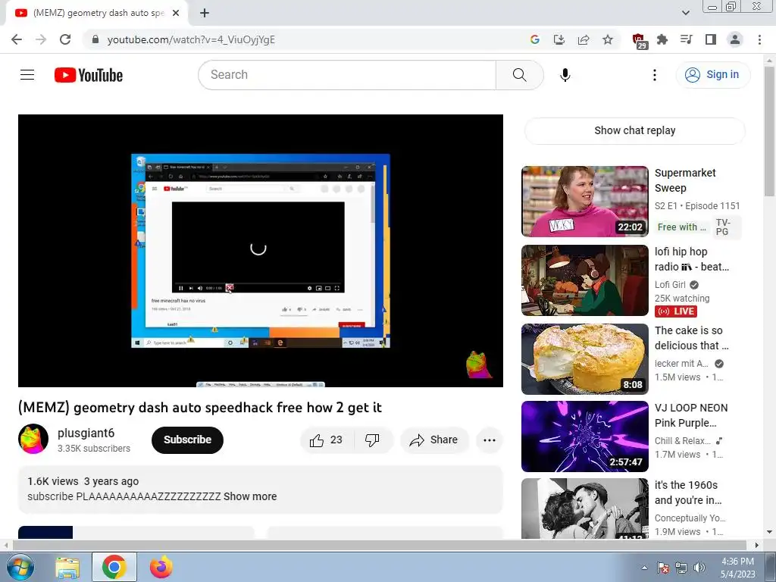Click the video title text

click(x=200, y=407)
